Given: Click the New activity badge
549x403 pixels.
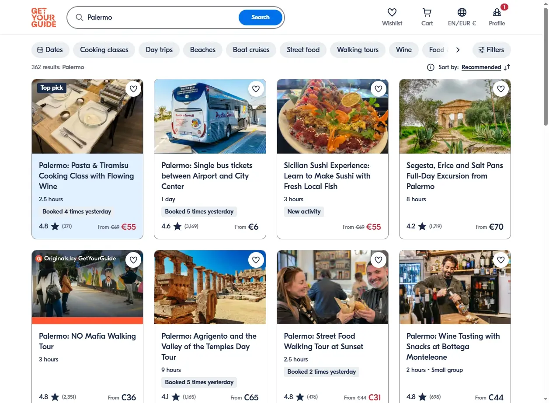Looking at the screenshot, I should pyautogui.click(x=304, y=212).
